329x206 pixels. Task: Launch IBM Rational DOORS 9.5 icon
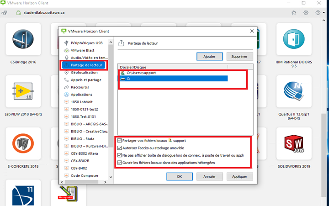(294, 39)
